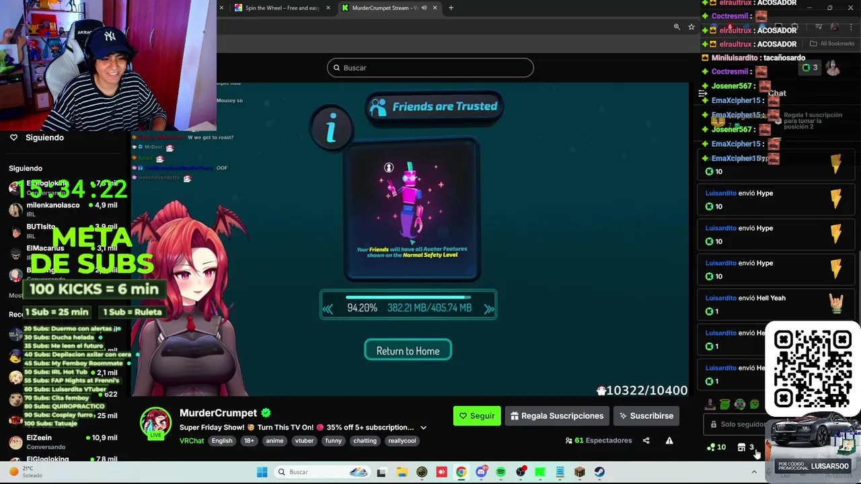Open Discord from the taskbar

click(481, 472)
